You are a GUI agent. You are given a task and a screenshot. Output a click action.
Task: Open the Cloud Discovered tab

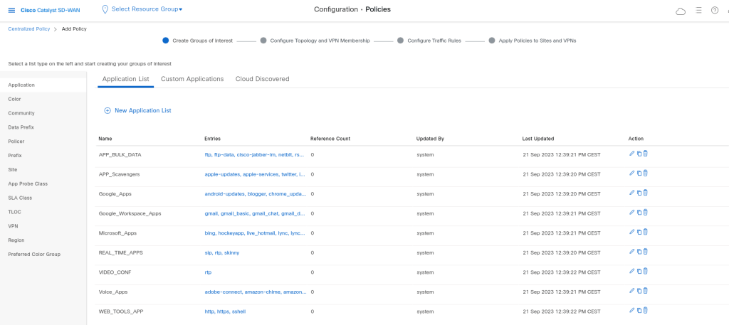[x=262, y=79]
